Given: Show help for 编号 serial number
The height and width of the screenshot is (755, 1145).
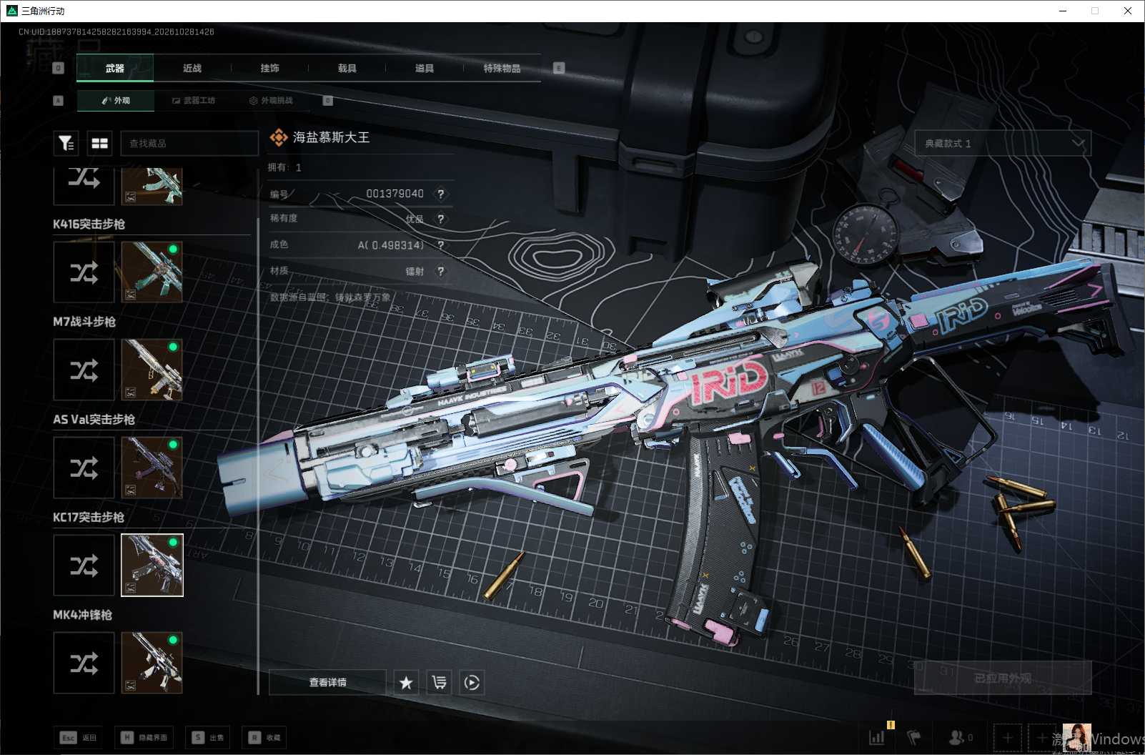Looking at the screenshot, I should pos(441,194).
